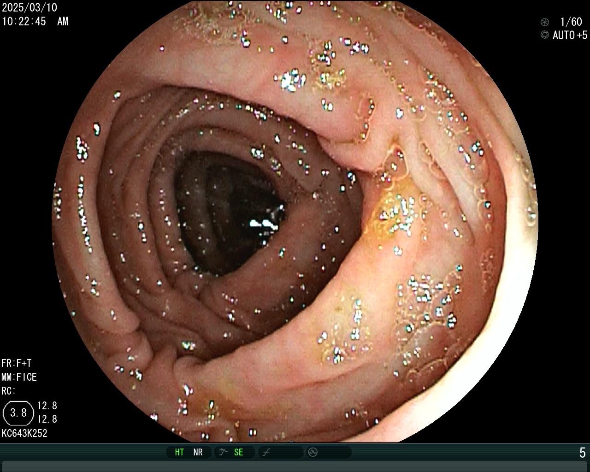Toggle the NR noise reduction indicator

coord(198,452)
